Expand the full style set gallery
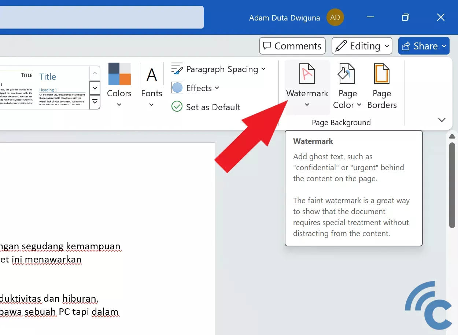Image resolution: width=458 pixels, height=335 pixels. pyautogui.click(x=95, y=101)
